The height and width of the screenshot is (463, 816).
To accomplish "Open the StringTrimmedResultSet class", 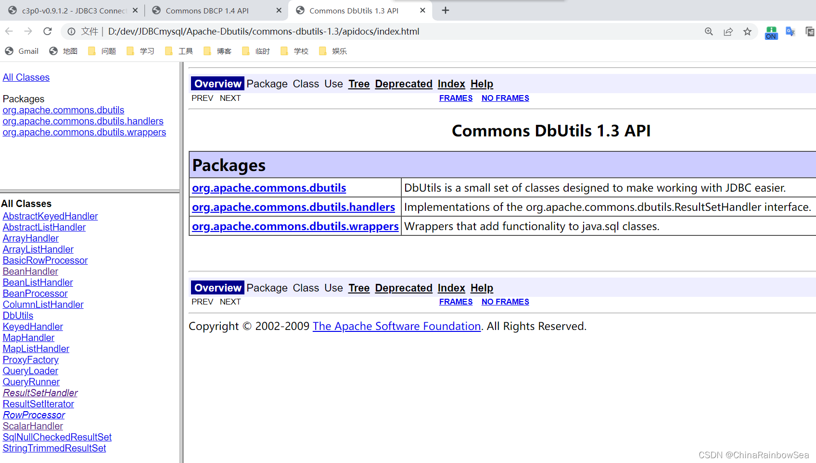I will point(54,448).
